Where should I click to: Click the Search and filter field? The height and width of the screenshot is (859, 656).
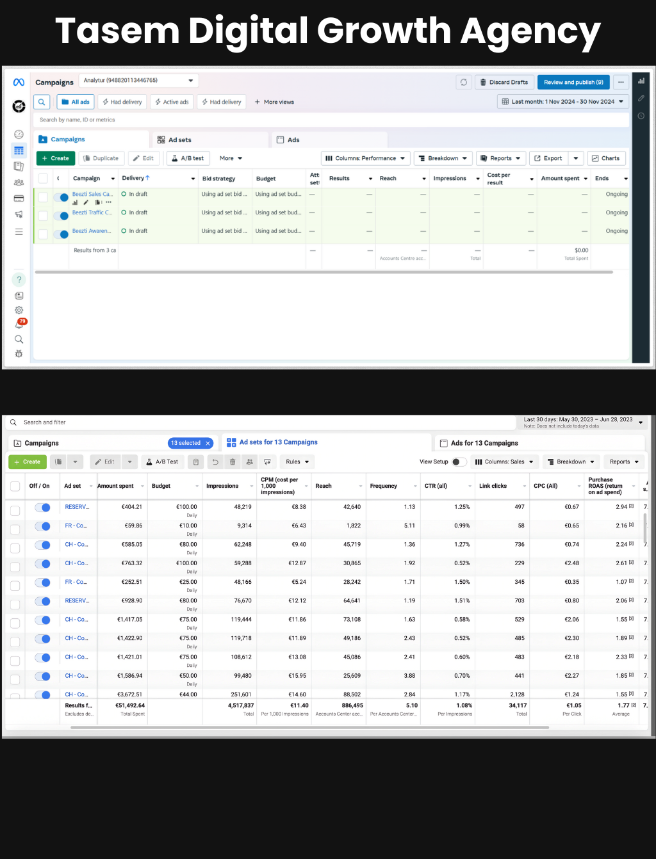pyautogui.click(x=261, y=422)
